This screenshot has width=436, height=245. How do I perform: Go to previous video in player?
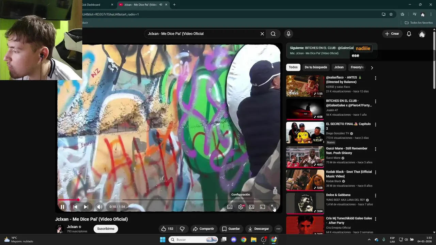pyautogui.click(x=75, y=207)
